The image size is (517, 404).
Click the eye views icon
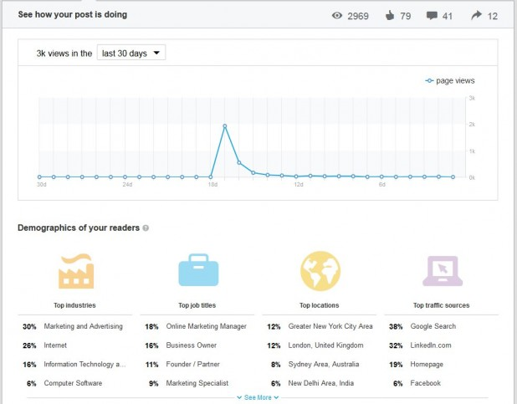click(x=339, y=15)
